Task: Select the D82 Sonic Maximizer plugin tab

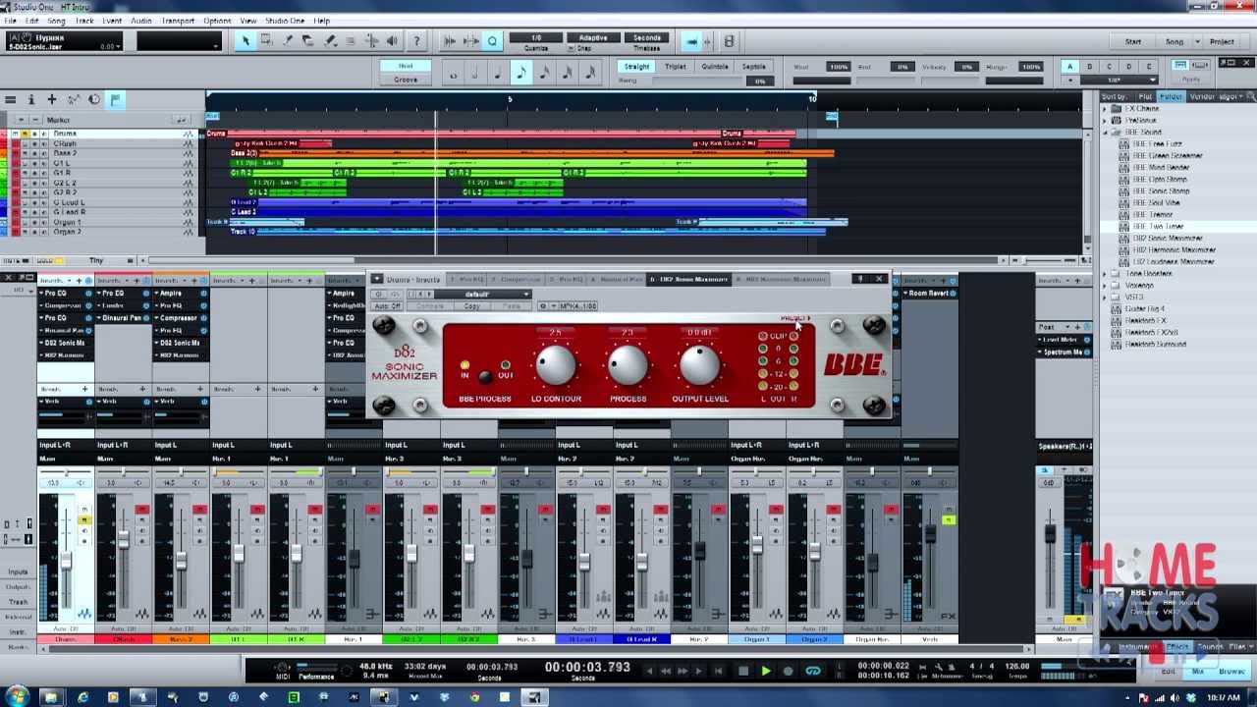Action: pos(687,279)
